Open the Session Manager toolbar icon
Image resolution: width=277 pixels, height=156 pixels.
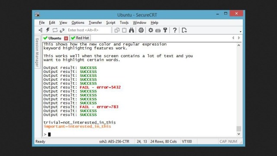coord(41,30)
